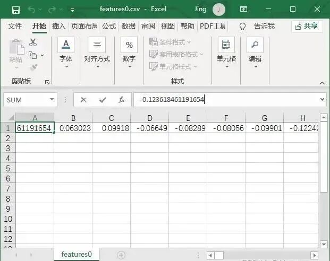Image resolution: width=330 pixels, height=261 pixels.
Task: Click cell G1 with -0.09901
Action: [264, 128]
